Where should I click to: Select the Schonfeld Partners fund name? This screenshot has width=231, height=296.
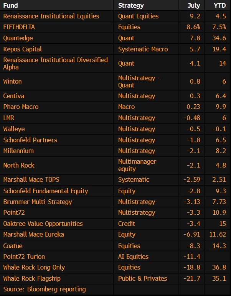coord(30,140)
